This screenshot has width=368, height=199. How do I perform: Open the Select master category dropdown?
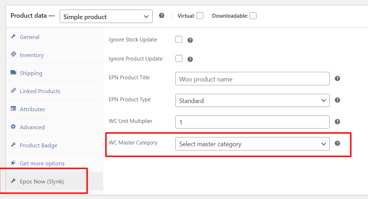(252, 144)
